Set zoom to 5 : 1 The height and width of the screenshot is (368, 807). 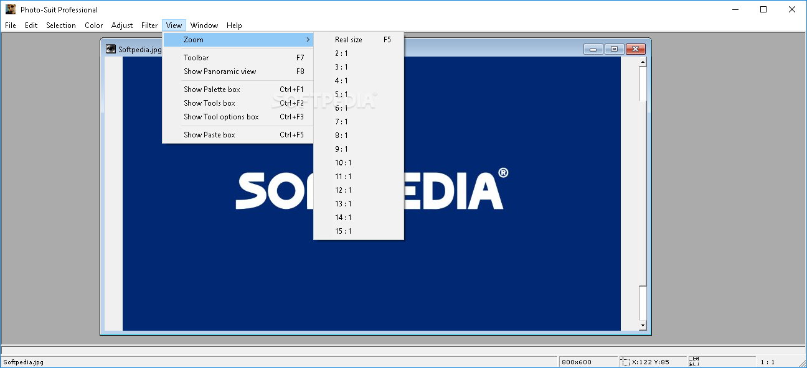click(x=359, y=94)
